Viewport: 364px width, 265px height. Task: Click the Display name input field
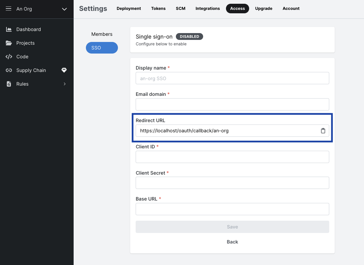(x=232, y=78)
